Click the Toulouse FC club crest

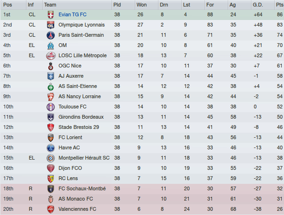tap(51, 107)
